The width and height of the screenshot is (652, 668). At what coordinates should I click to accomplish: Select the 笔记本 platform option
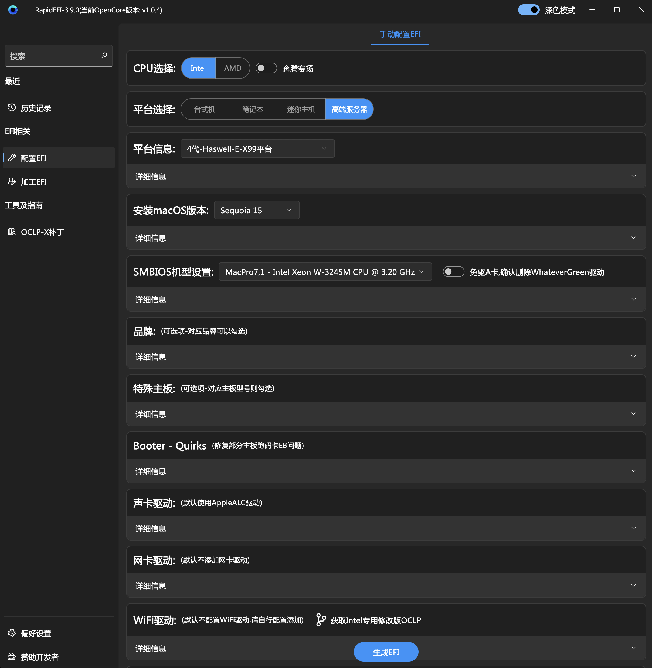[253, 109]
